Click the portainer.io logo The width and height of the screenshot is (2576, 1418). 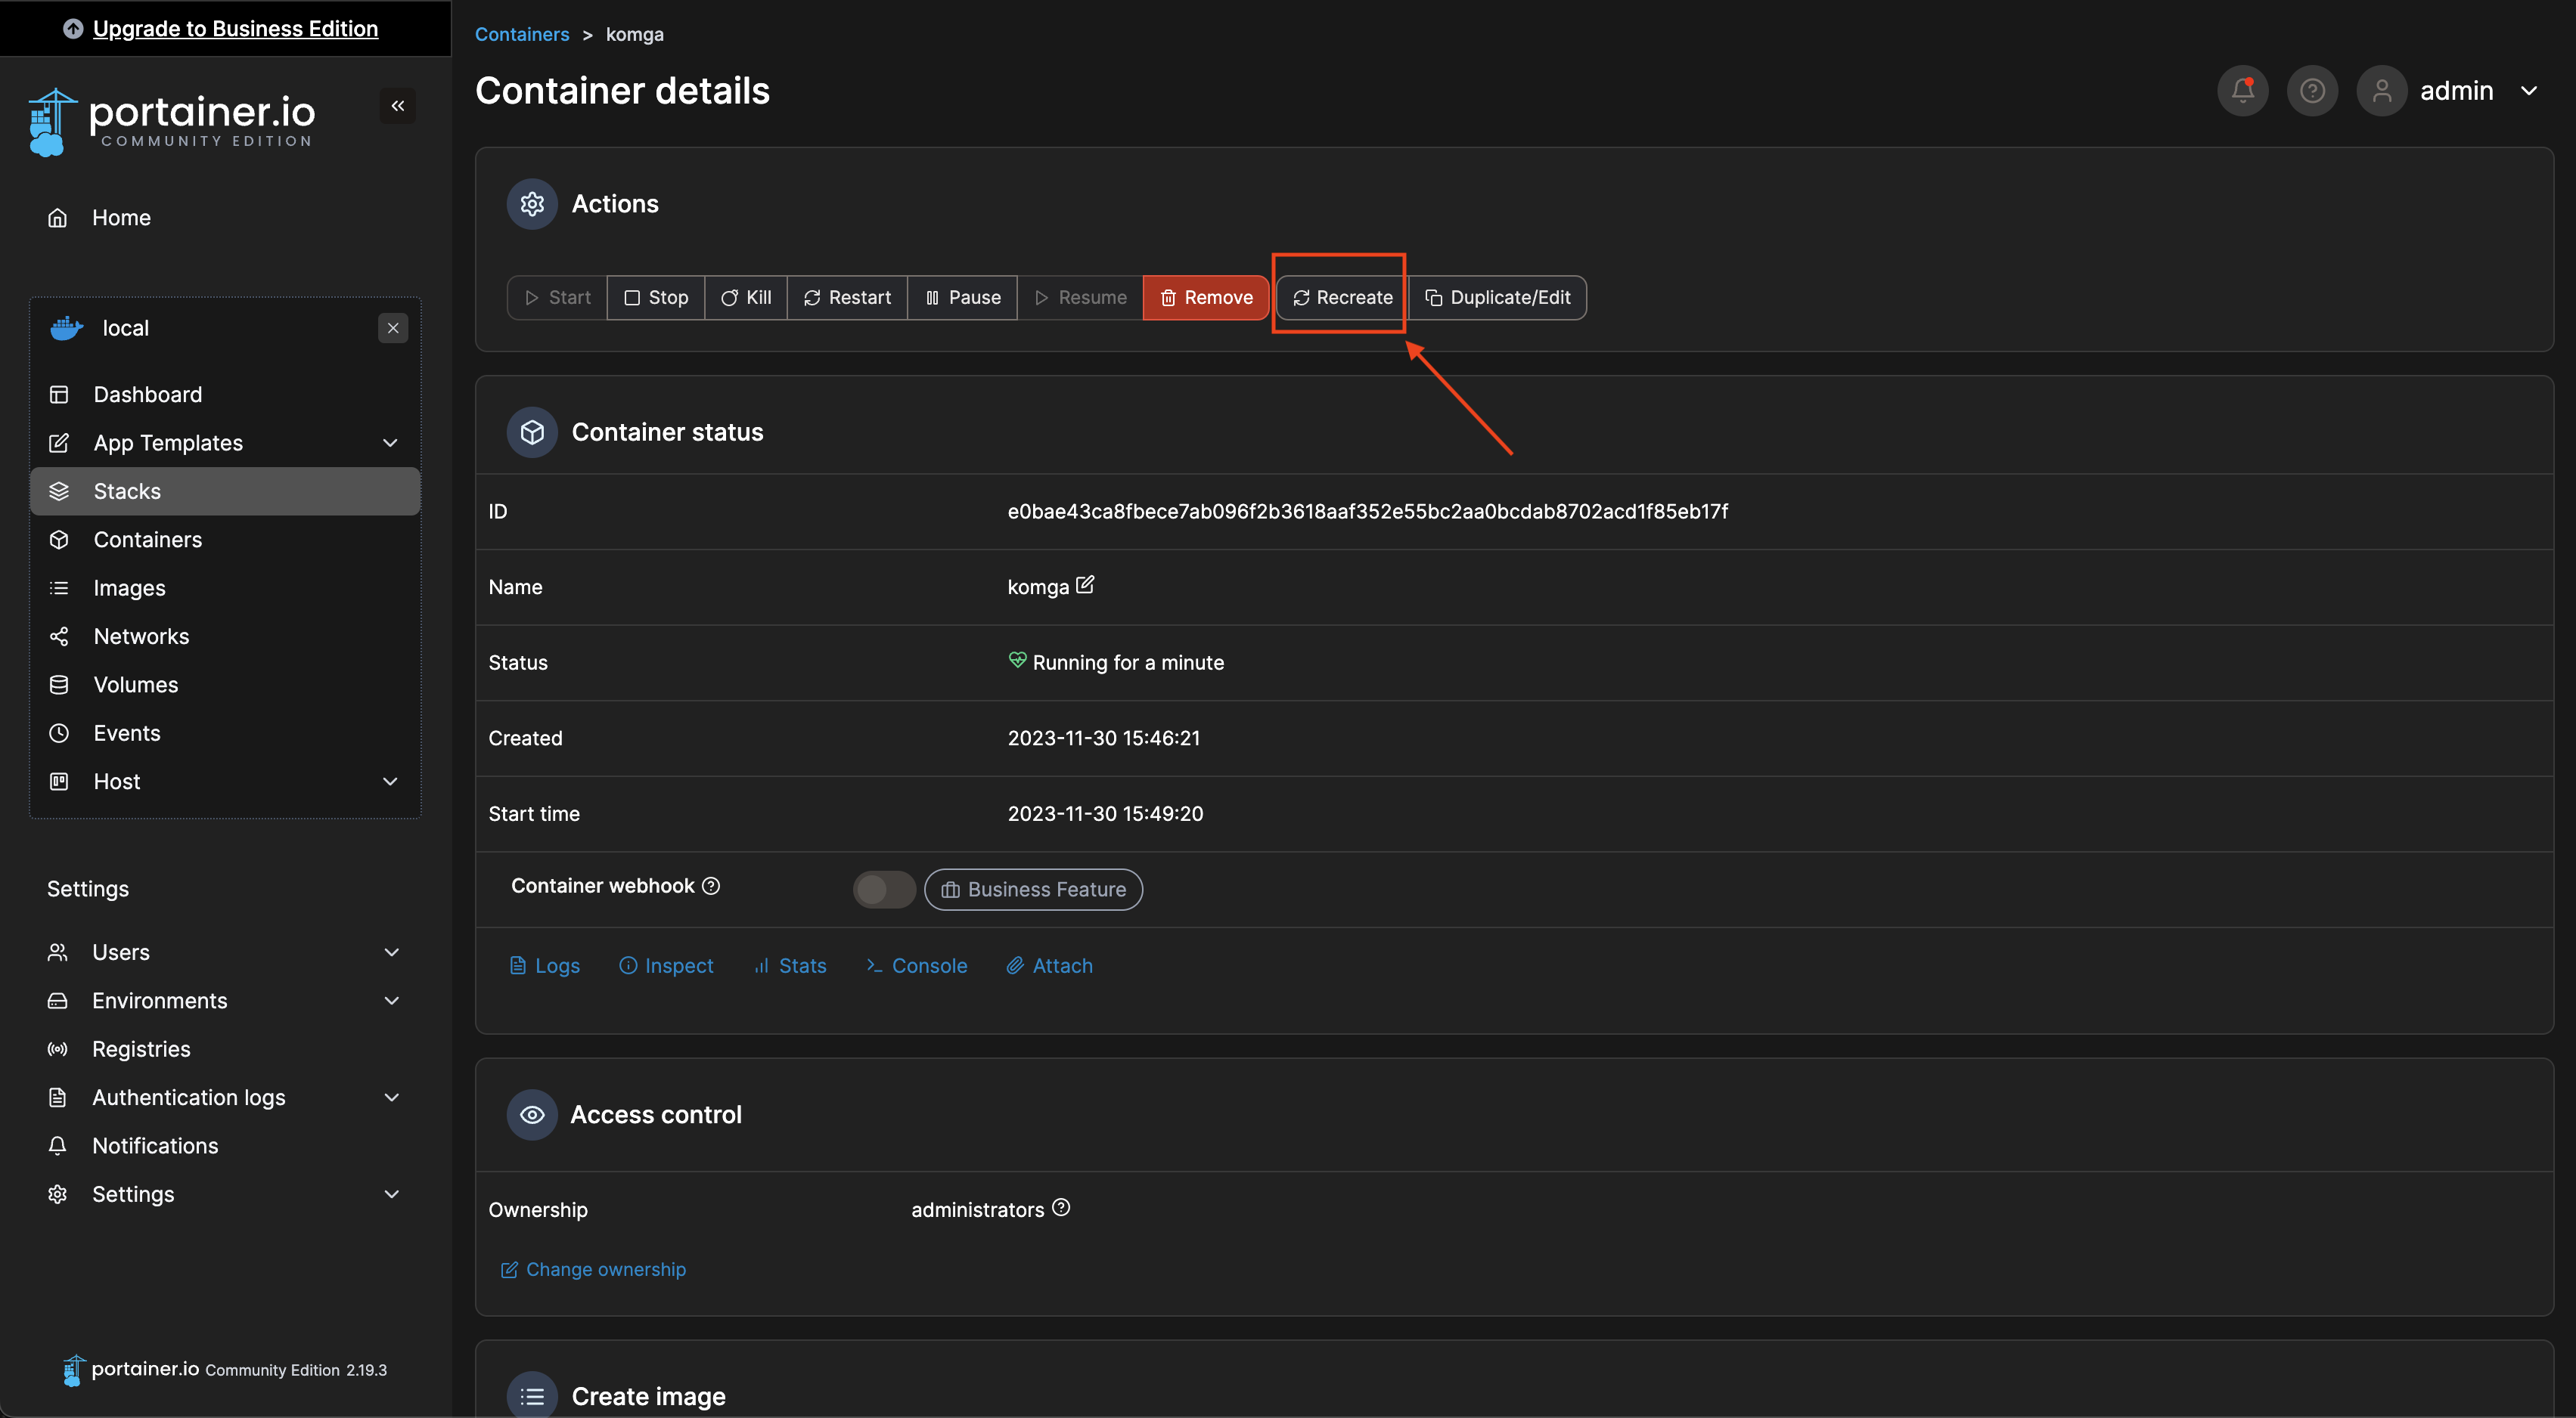172,122
